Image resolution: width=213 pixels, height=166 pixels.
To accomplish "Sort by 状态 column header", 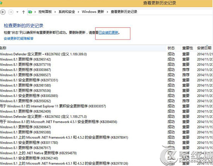I will pos(173,48).
